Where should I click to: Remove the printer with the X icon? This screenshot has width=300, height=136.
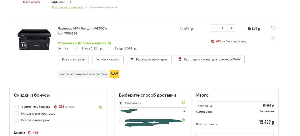click(x=273, y=38)
